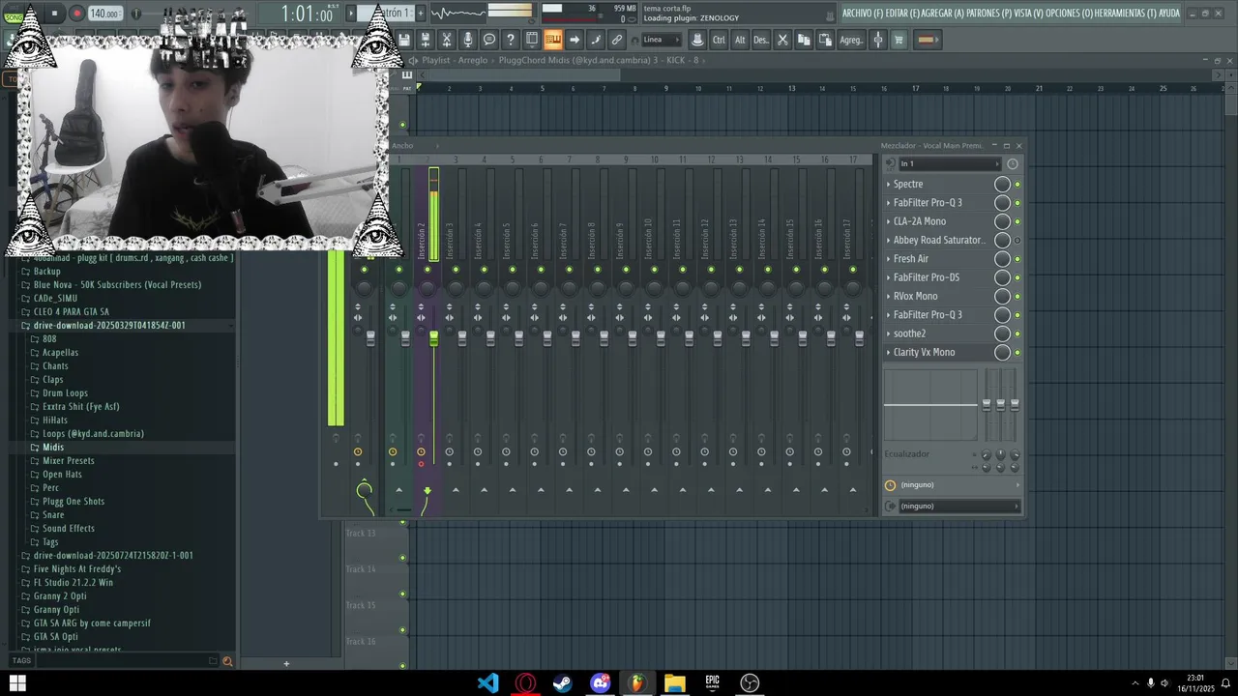Toggle the RVox Mono enable LED
The height and width of the screenshot is (696, 1238).
pos(1017,296)
